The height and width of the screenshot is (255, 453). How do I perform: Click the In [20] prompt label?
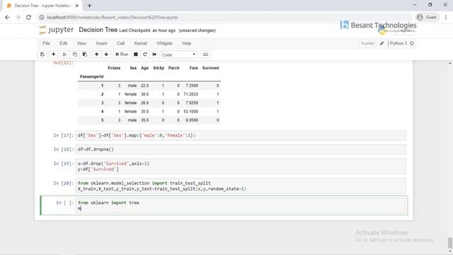[x=63, y=183]
